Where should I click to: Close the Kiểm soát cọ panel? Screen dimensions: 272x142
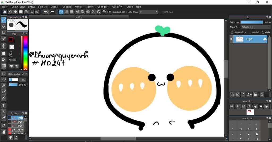tap(26, 74)
